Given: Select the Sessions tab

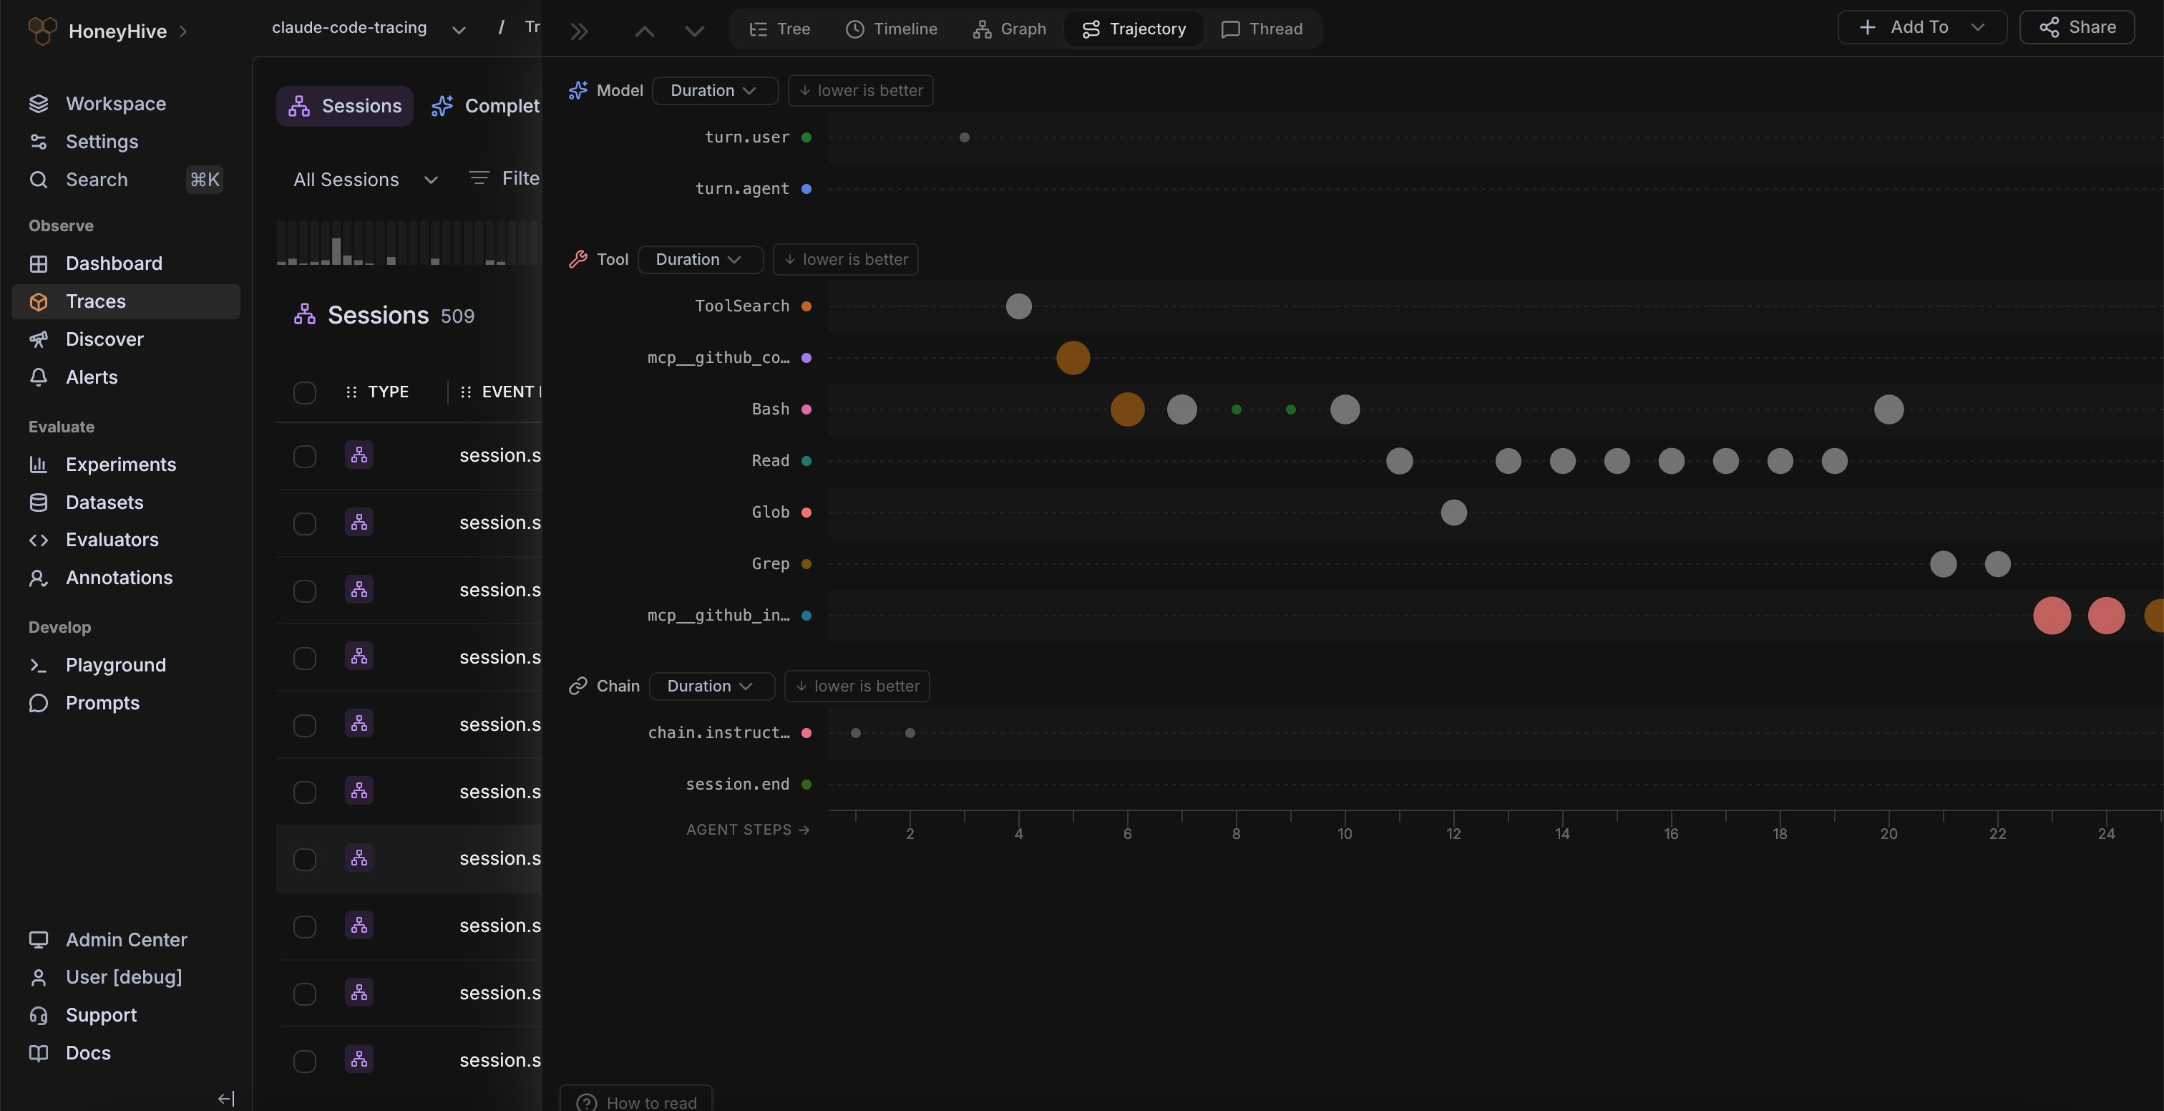Looking at the screenshot, I should pyautogui.click(x=345, y=106).
